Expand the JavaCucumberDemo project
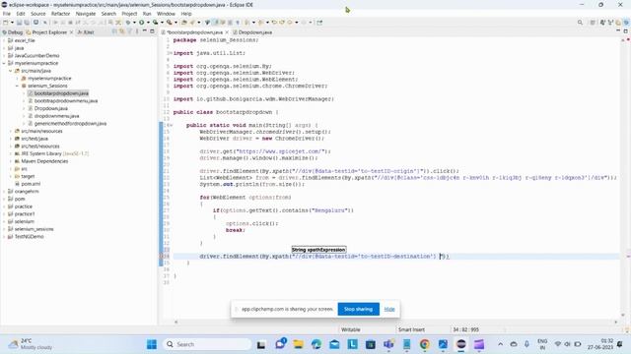The width and height of the screenshot is (631, 354). coord(4,56)
